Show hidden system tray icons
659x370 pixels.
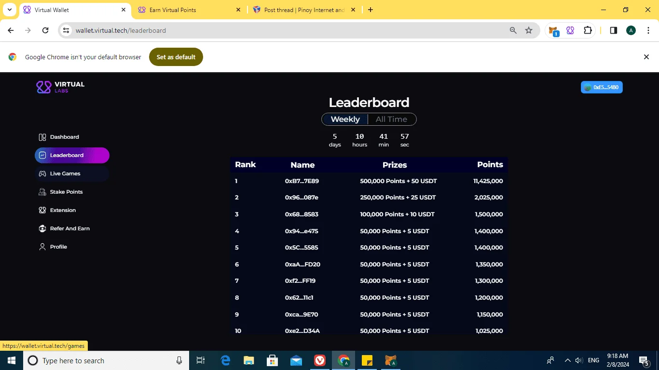point(567,360)
